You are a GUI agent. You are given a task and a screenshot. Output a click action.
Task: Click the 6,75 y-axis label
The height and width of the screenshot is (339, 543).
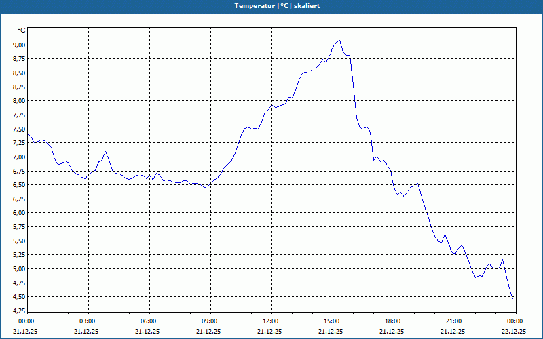click(x=20, y=171)
